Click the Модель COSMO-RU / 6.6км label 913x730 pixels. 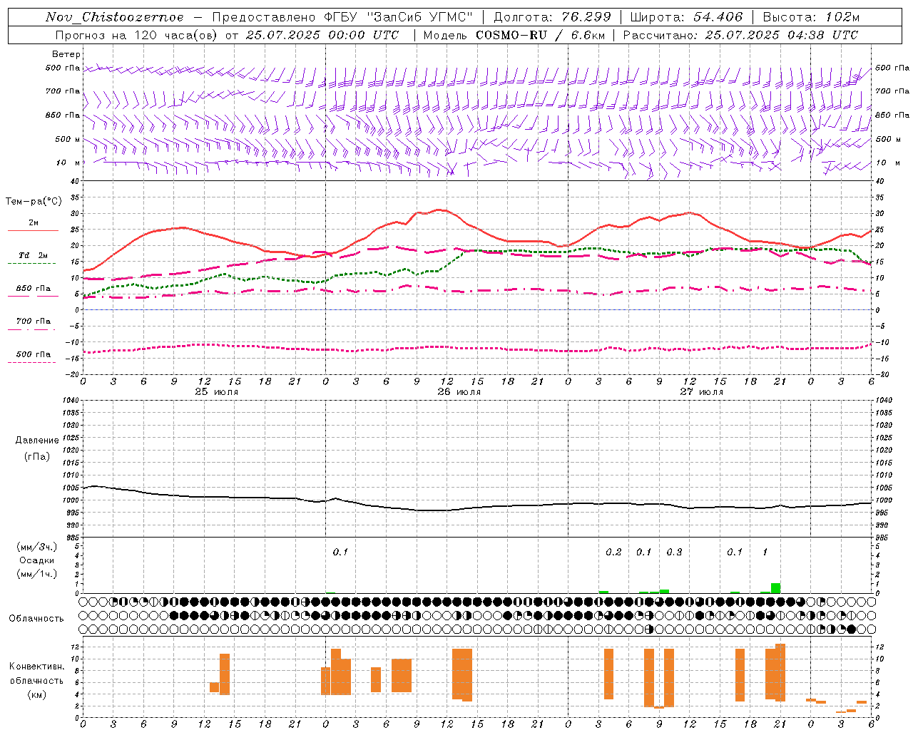[x=514, y=35]
